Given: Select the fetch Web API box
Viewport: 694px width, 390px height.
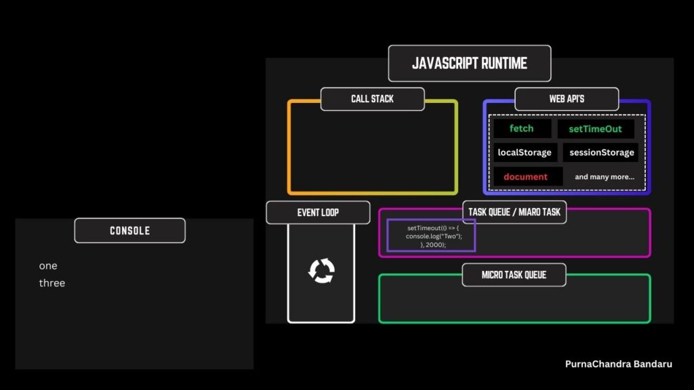Looking at the screenshot, I should [522, 129].
